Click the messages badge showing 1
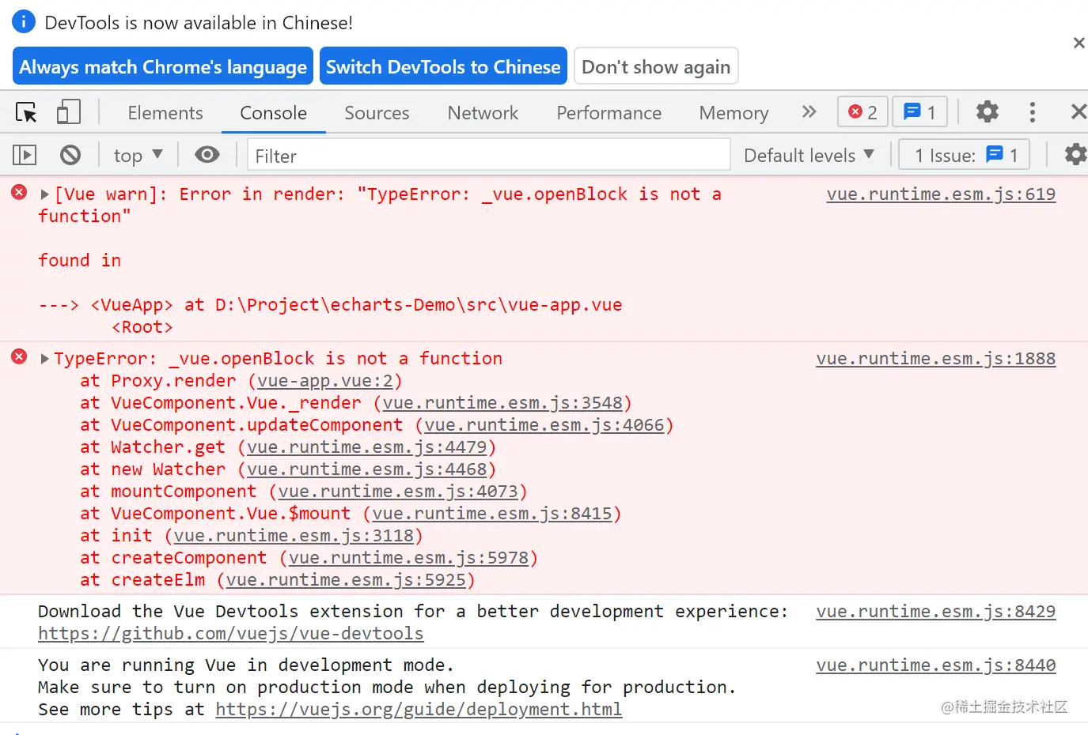Viewport: 1088px width, 735px height. pyautogui.click(x=919, y=112)
